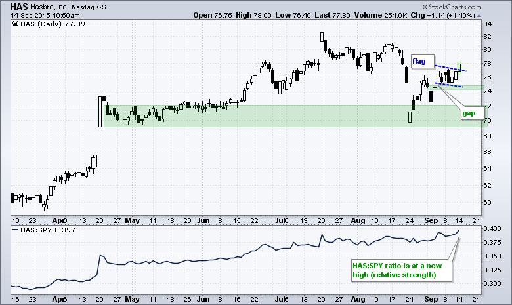Click the 66 price axis label
Screen dimensions: 512x305
488,152
